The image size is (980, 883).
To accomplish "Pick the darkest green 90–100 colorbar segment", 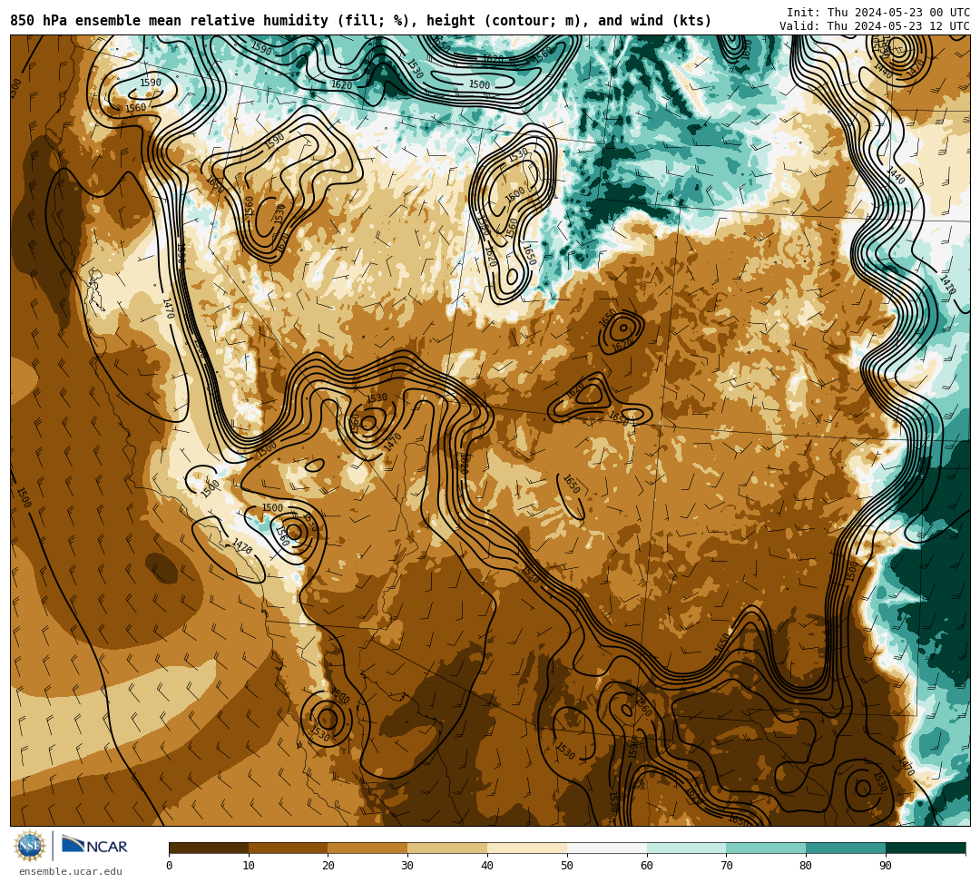I will point(926,848).
